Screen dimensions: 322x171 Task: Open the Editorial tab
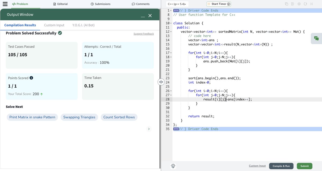[x=60, y=4]
